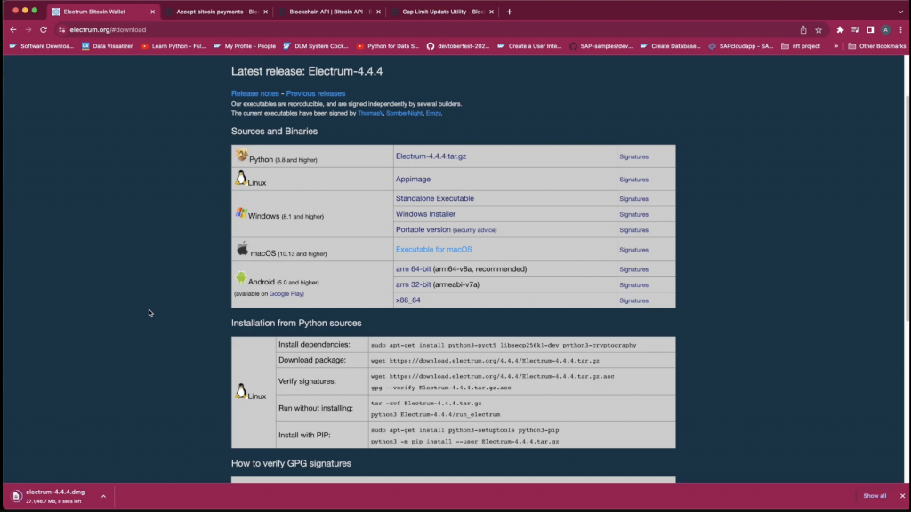Click the Release notes link
This screenshot has height=512, width=911.
click(255, 93)
